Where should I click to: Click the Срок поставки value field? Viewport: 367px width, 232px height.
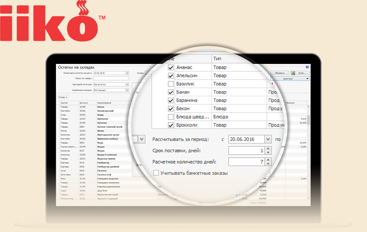coord(247,151)
